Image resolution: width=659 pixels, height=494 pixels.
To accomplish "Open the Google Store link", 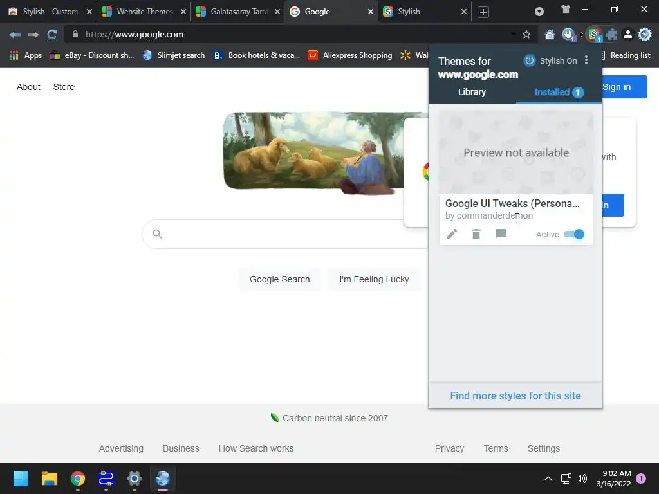I will pos(64,87).
